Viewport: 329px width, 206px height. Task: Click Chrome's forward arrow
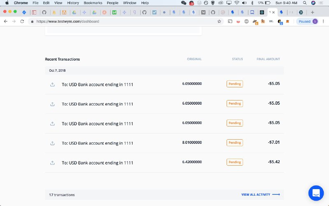tap(14, 21)
